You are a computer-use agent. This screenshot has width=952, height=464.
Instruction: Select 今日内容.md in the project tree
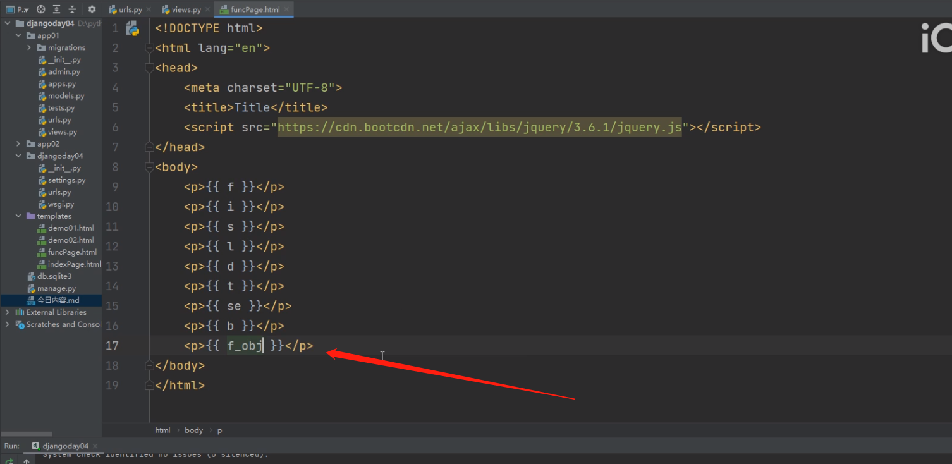51,300
